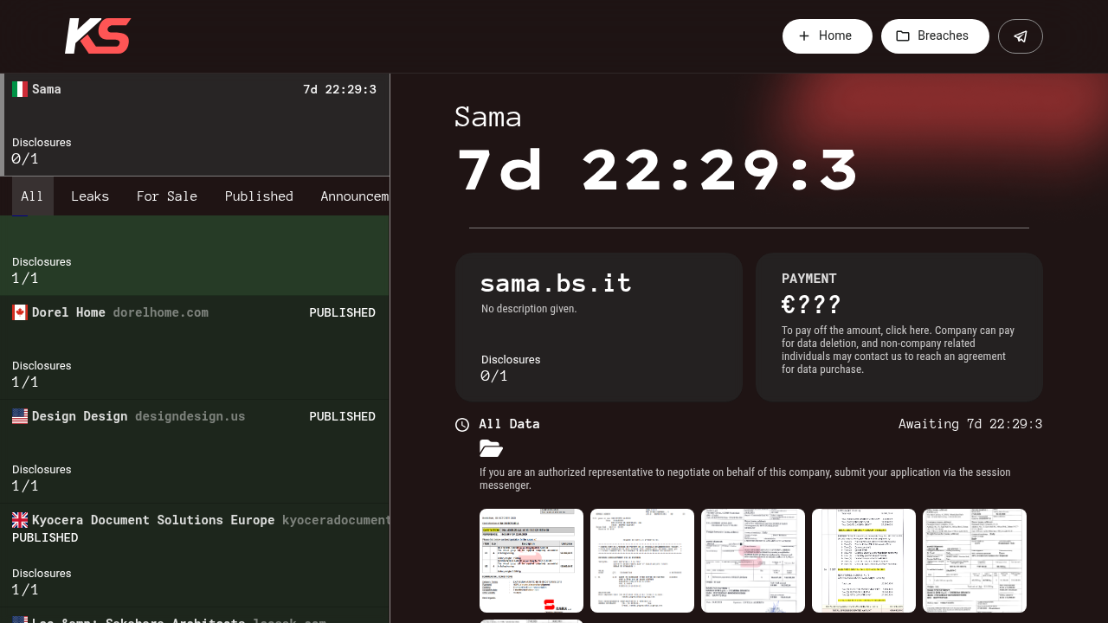Open the fifth document thumbnail

pos(975,561)
